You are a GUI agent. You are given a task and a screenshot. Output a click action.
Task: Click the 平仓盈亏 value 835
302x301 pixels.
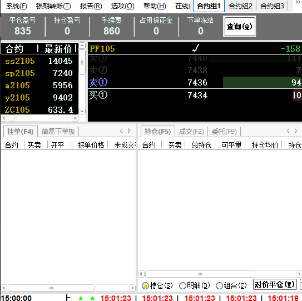(23, 31)
